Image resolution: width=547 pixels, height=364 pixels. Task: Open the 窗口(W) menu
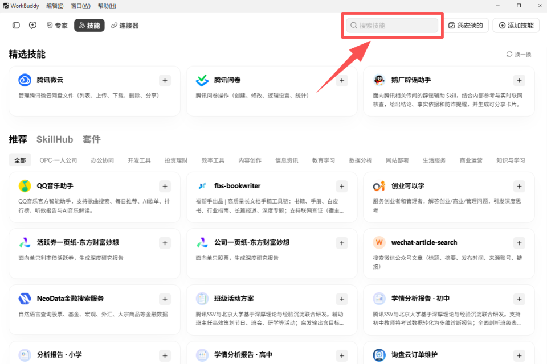(x=80, y=6)
